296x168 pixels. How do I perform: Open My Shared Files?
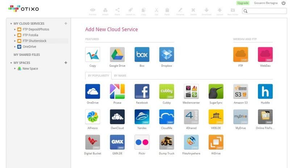tap(26, 55)
